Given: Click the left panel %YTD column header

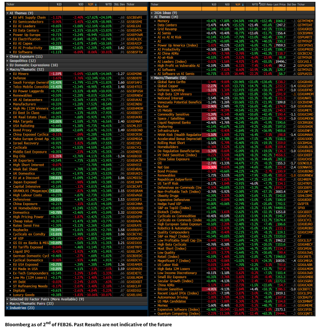Looking at the screenshot, I should coord(105,4).
